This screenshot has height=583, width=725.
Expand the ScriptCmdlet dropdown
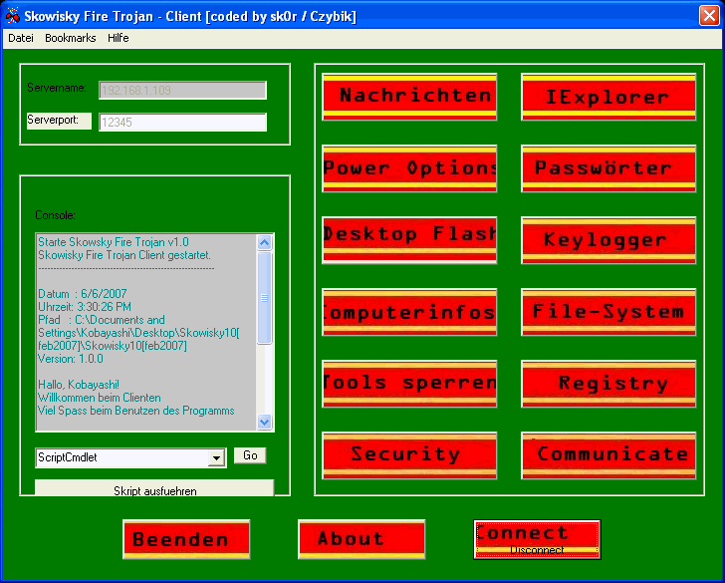(x=217, y=458)
